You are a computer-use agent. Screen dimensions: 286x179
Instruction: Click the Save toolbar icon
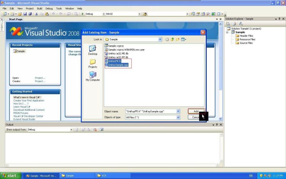coord(25,14)
